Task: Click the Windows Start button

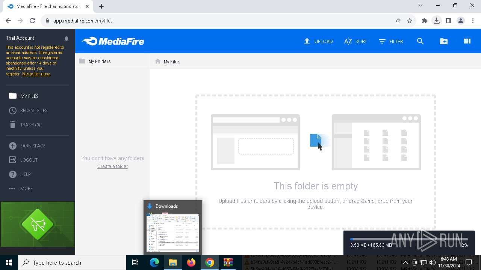Action: click(x=9, y=262)
